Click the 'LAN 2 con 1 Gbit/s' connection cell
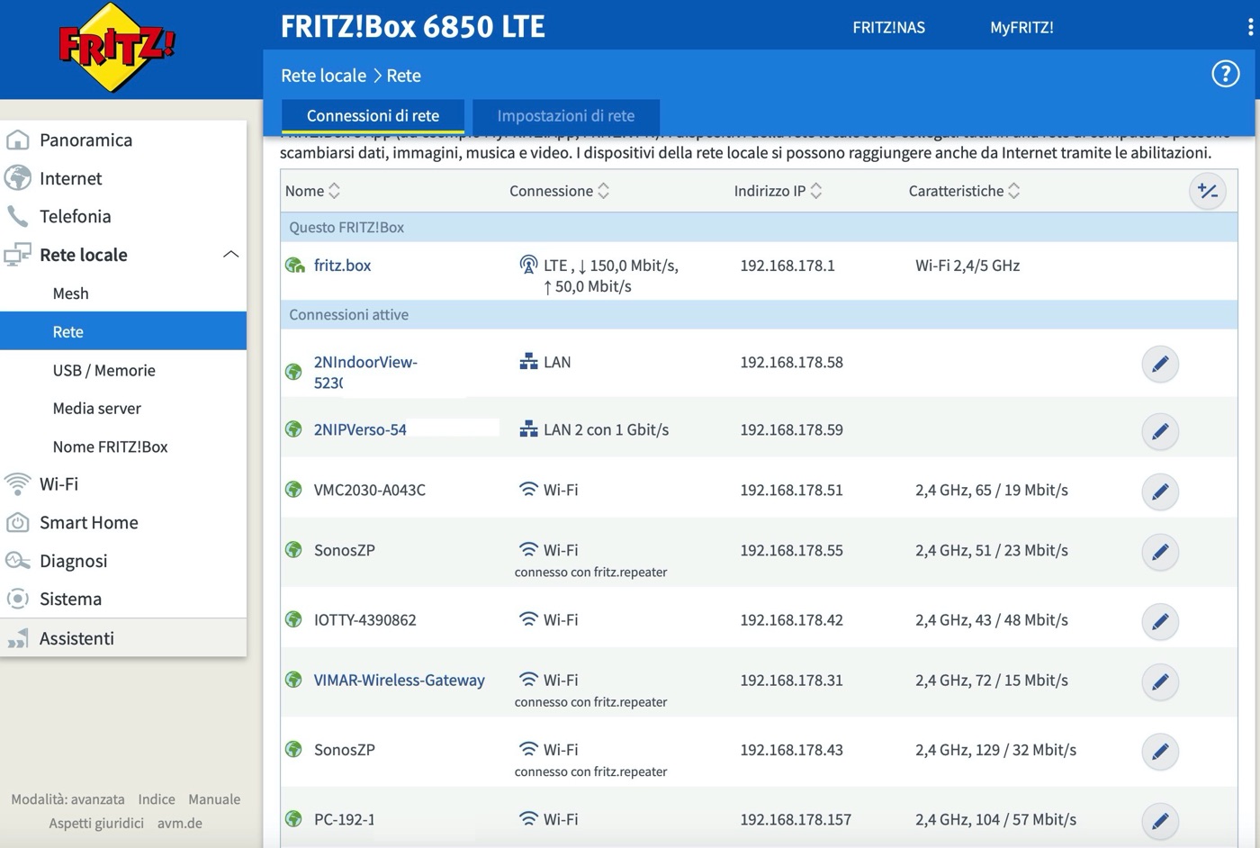This screenshot has width=1260, height=848. [x=594, y=429]
